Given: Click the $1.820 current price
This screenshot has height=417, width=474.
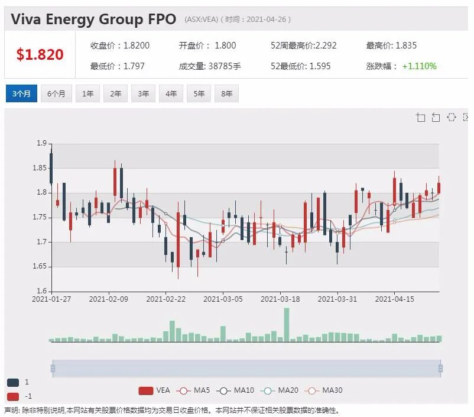Looking at the screenshot, I should point(40,54).
